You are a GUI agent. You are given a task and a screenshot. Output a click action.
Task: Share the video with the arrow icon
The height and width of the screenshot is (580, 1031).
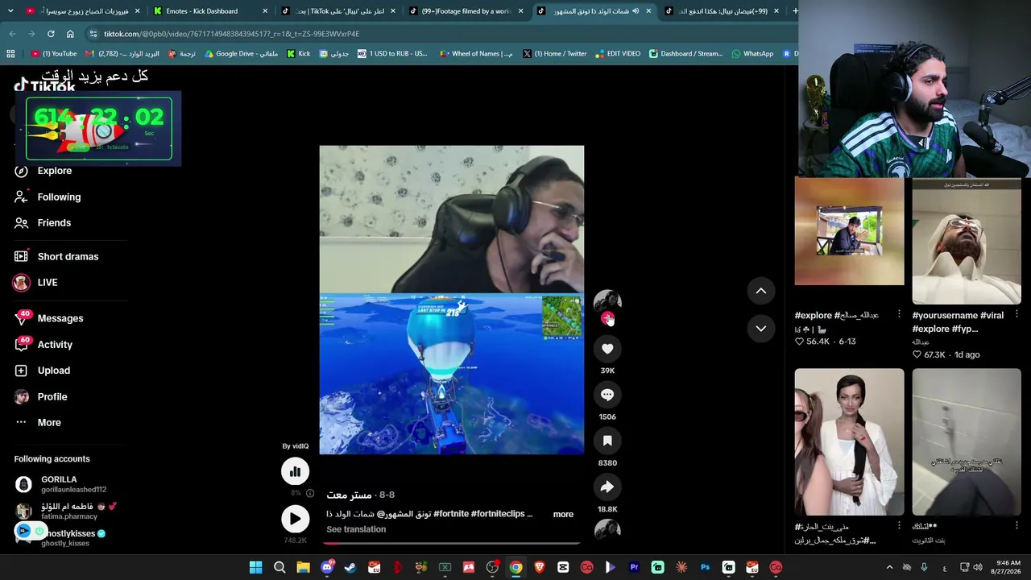(x=607, y=487)
